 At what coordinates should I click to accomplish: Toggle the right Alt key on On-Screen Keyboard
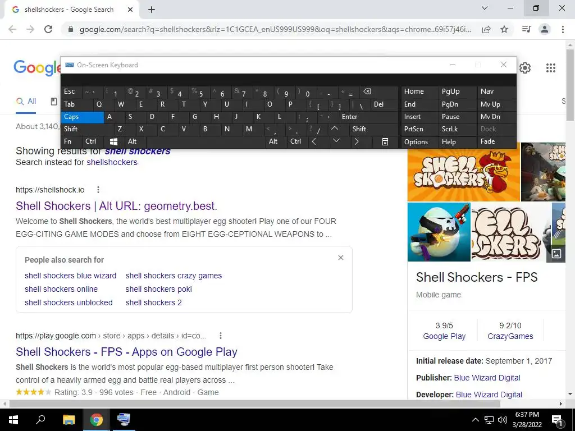coord(276,141)
